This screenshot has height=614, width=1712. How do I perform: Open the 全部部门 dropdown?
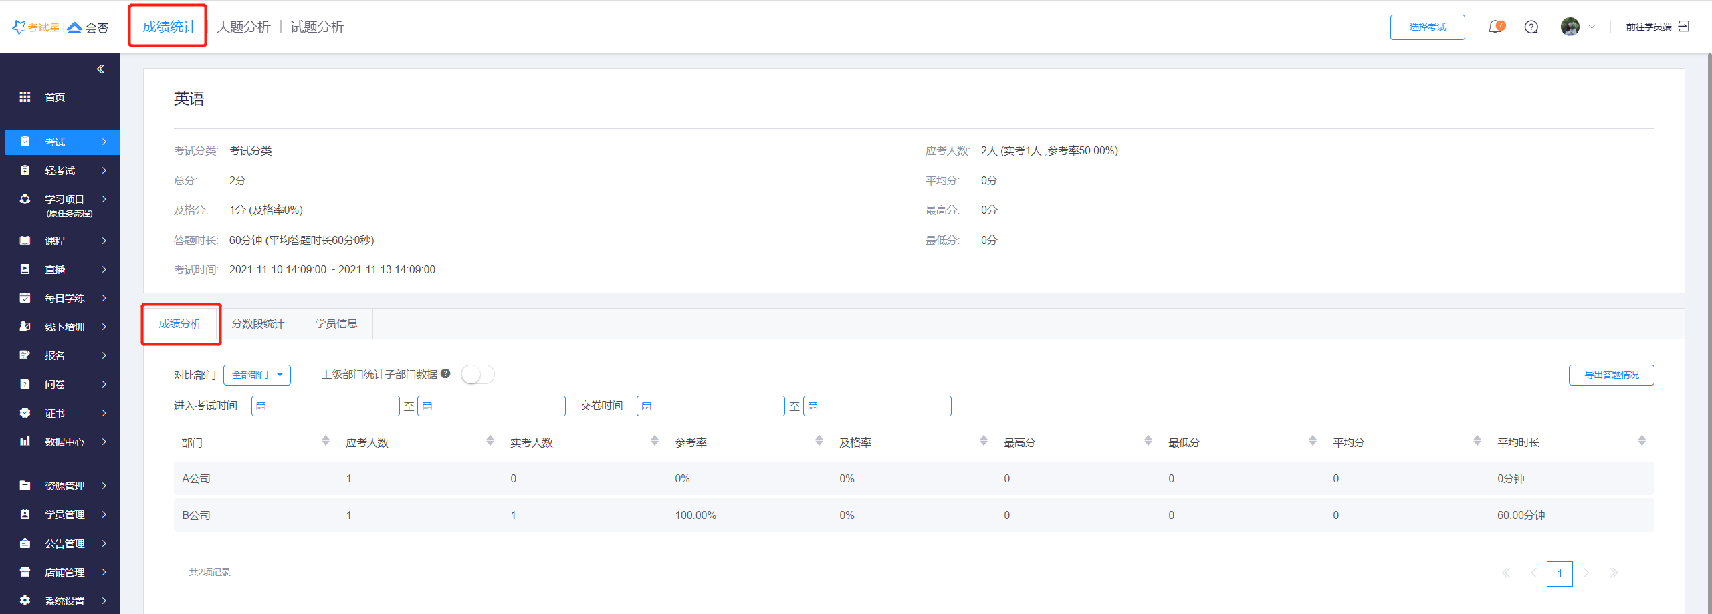pyautogui.click(x=257, y=375)
